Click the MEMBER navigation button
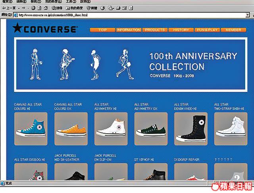This screenshot has width=254, height=193. click(233, 30)
